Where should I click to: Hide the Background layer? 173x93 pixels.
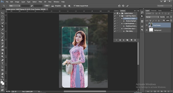147,30
